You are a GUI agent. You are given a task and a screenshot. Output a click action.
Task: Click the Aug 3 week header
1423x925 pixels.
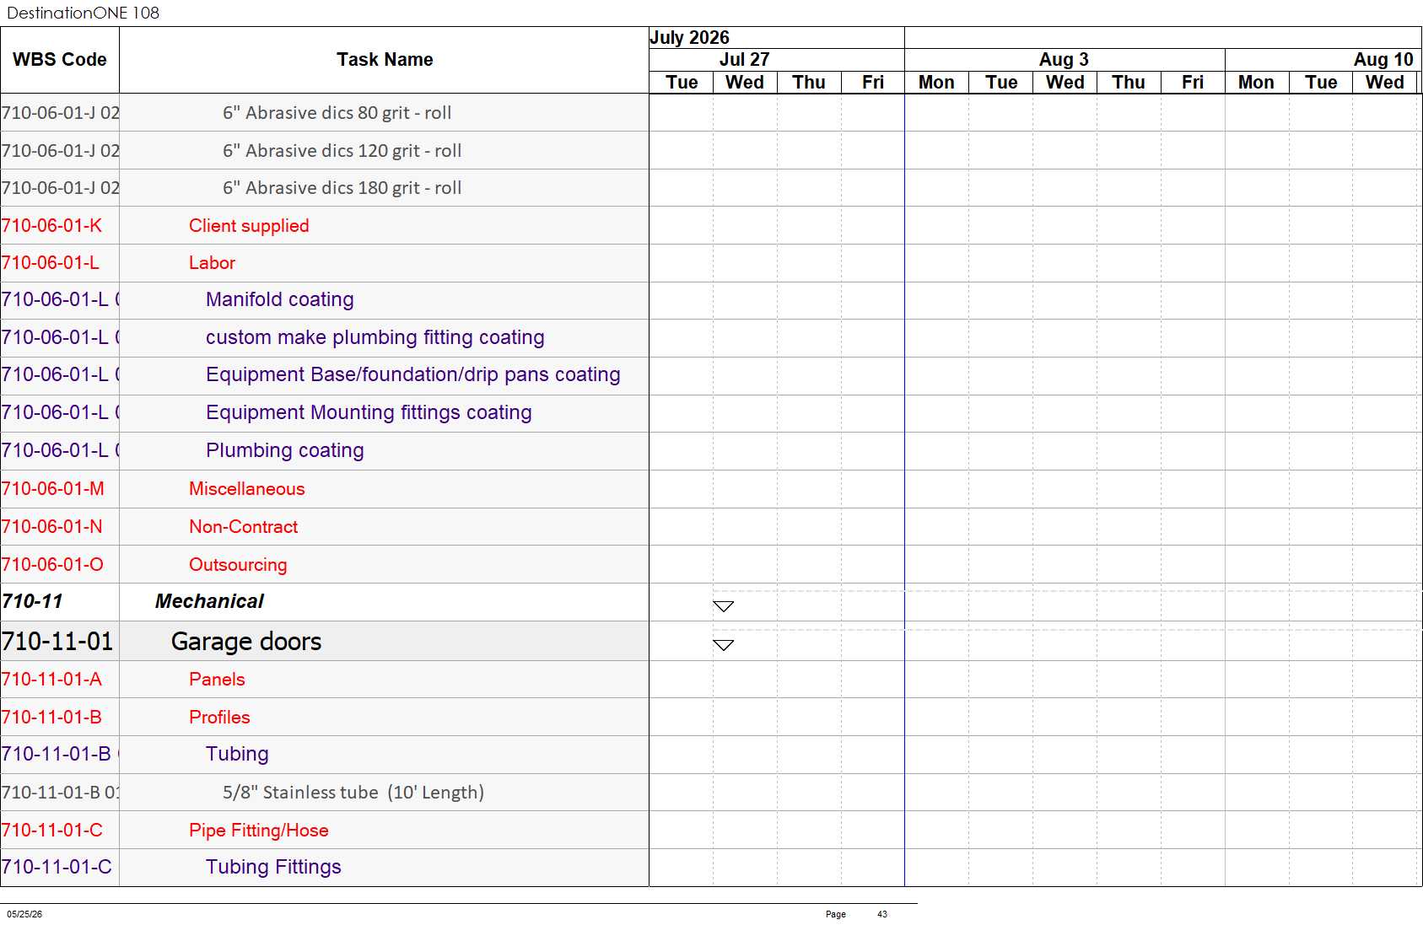1065,60
